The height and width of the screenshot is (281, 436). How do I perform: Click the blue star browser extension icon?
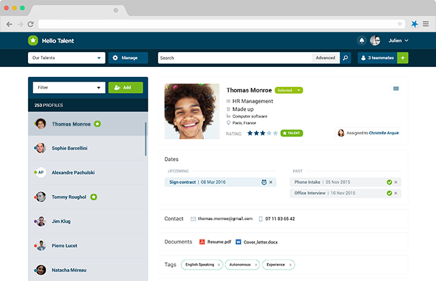(415, 24)
